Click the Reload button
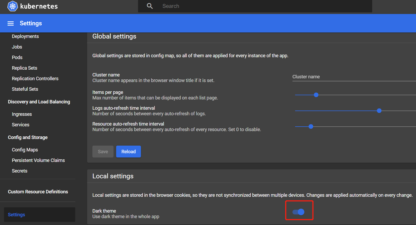416x225 pixels. pyautogui.click(x=128, y=152)
